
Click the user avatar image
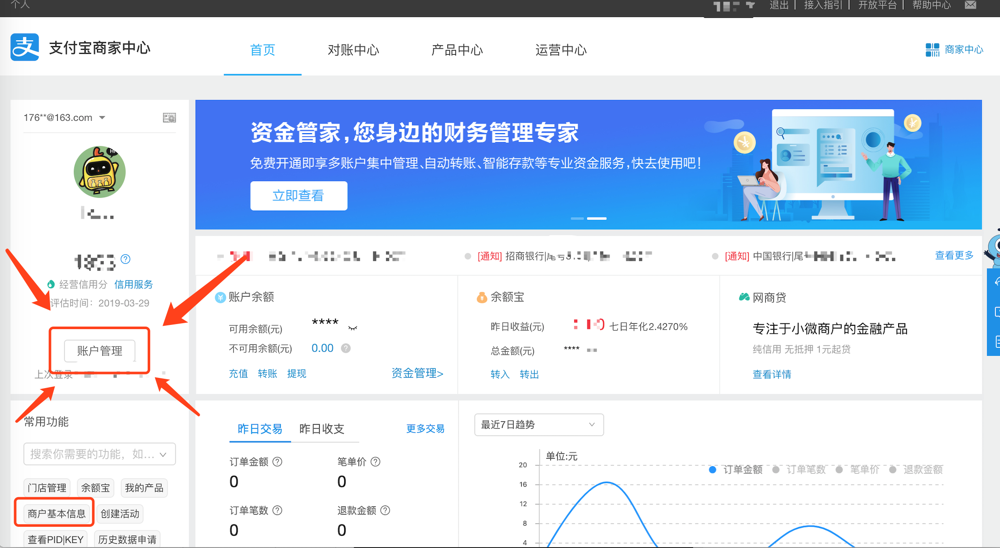[100, 172]
